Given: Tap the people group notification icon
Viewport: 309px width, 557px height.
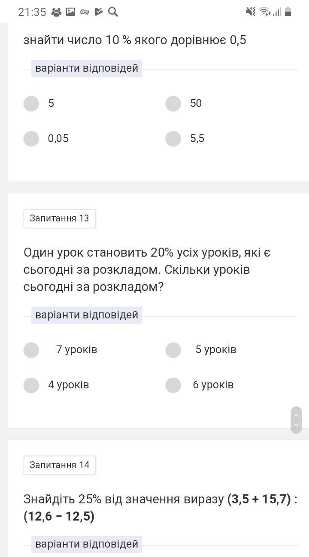Looking at the screenshot, I should [56, 12].
